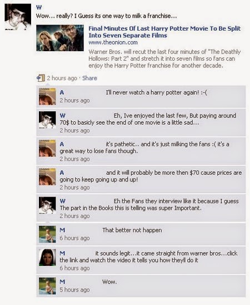The image size is (250, 305).
Task: Click the woman's avatar on "it sounds legit" comment
Action: [x=47, y=257]
